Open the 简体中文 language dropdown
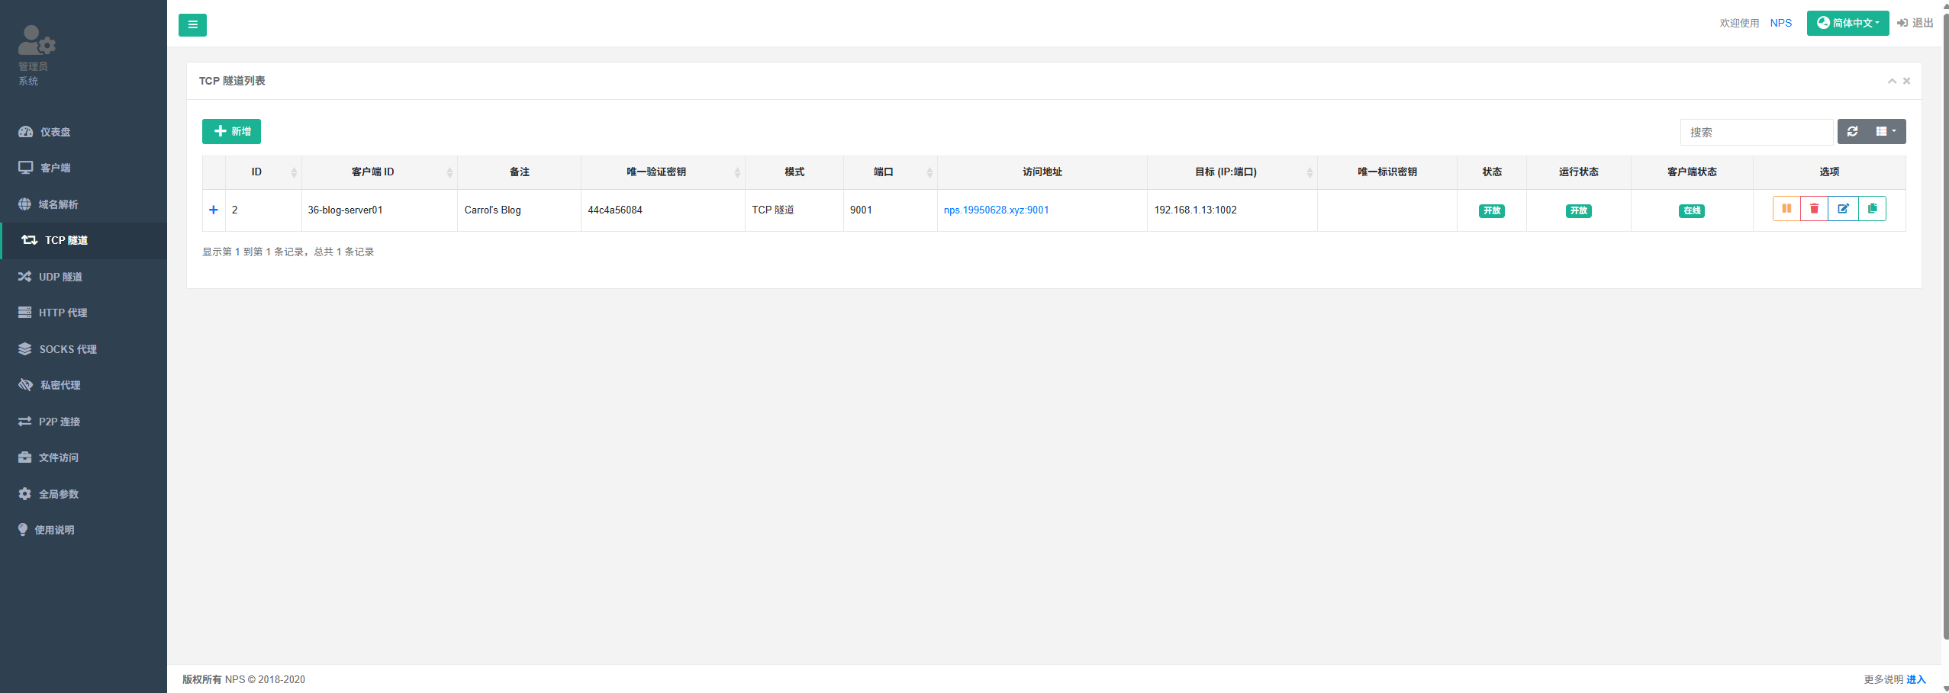1949x693 pixels. point(1847,23)
